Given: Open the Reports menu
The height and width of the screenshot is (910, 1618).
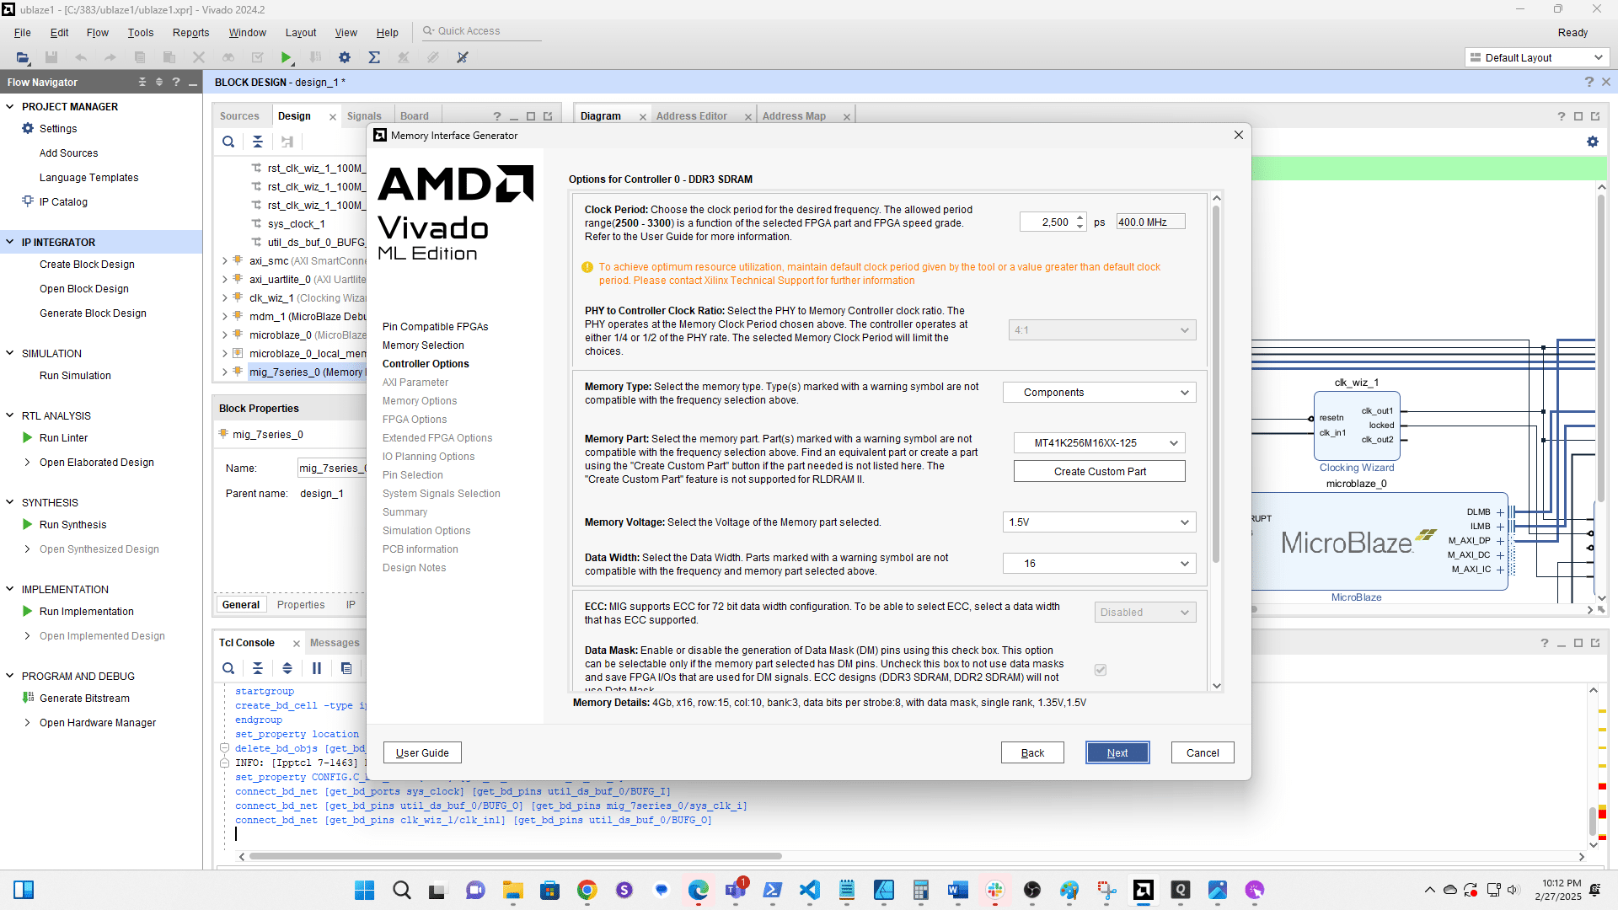Looking at the screenshot, I should click(190, 33).
